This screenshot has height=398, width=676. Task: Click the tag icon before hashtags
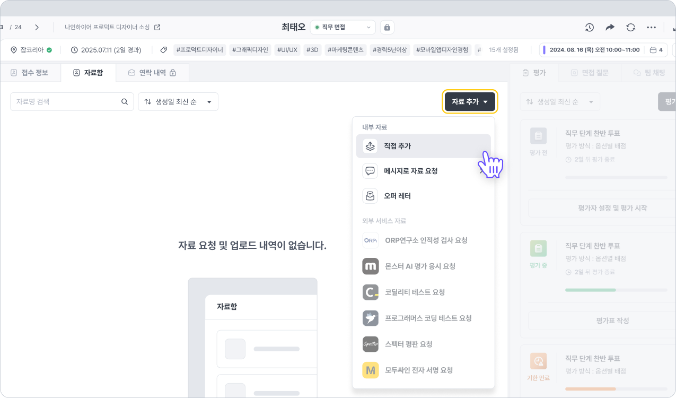164,50
